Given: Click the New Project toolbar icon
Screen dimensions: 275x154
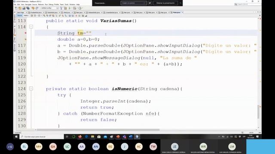Looking at the screenshot, I should [x=20, y=8].
